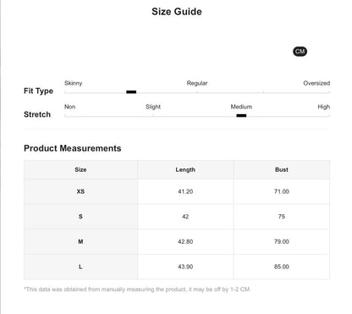Click the Size column header
This screenshot has width=352, height=314.
pos(80,169)
